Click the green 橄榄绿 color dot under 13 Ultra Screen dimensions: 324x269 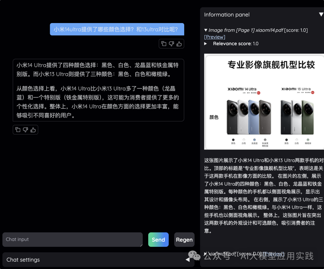click(x=308, y=140)
